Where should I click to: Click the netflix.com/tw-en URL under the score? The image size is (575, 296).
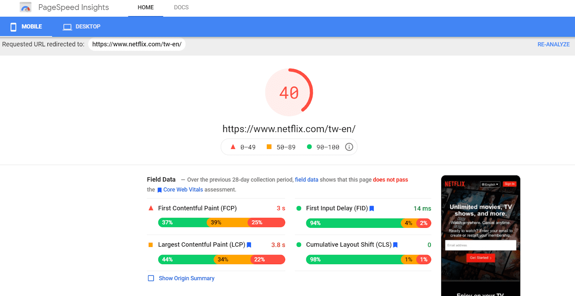coord(289,129)
